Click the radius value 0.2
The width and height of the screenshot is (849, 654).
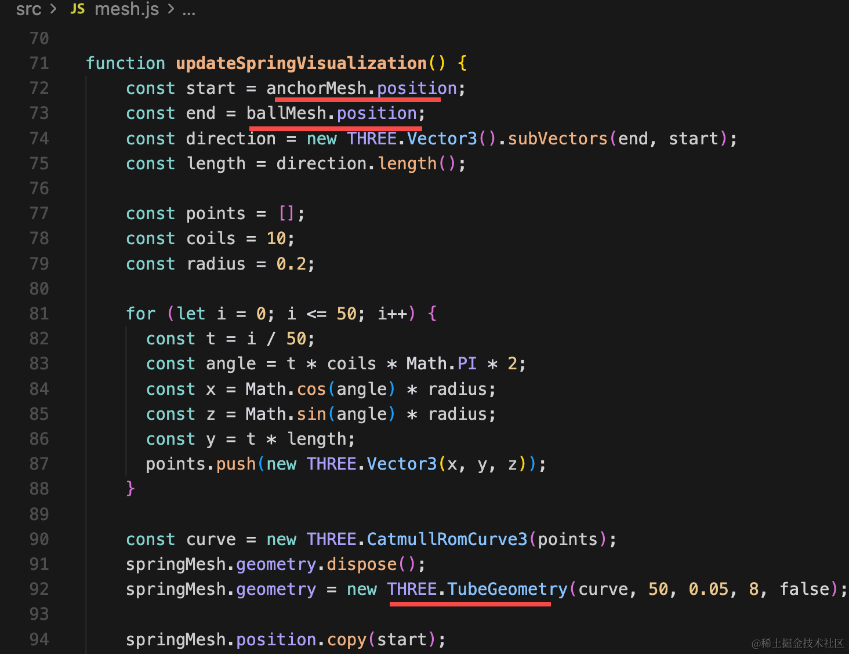[291, 264]
